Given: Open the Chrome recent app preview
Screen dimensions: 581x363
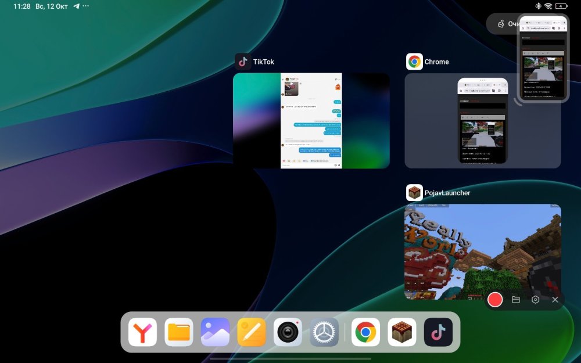Looking at the screenshot, I should coord(482,121).
